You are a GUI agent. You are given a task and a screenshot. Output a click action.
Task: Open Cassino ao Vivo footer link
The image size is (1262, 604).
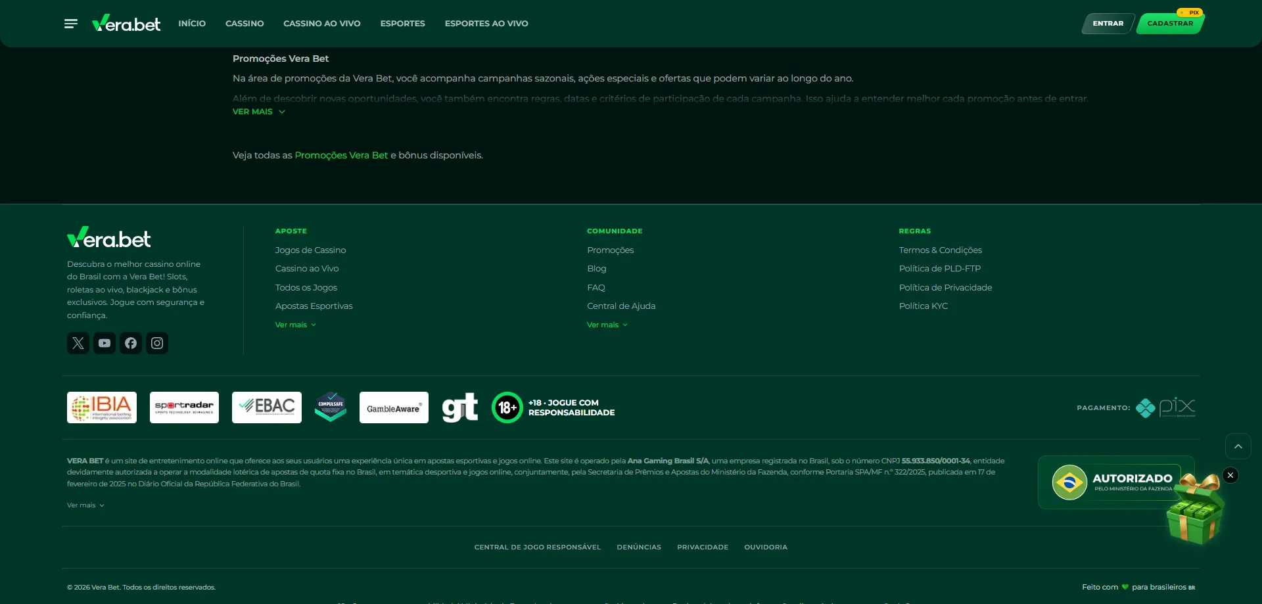307,269
